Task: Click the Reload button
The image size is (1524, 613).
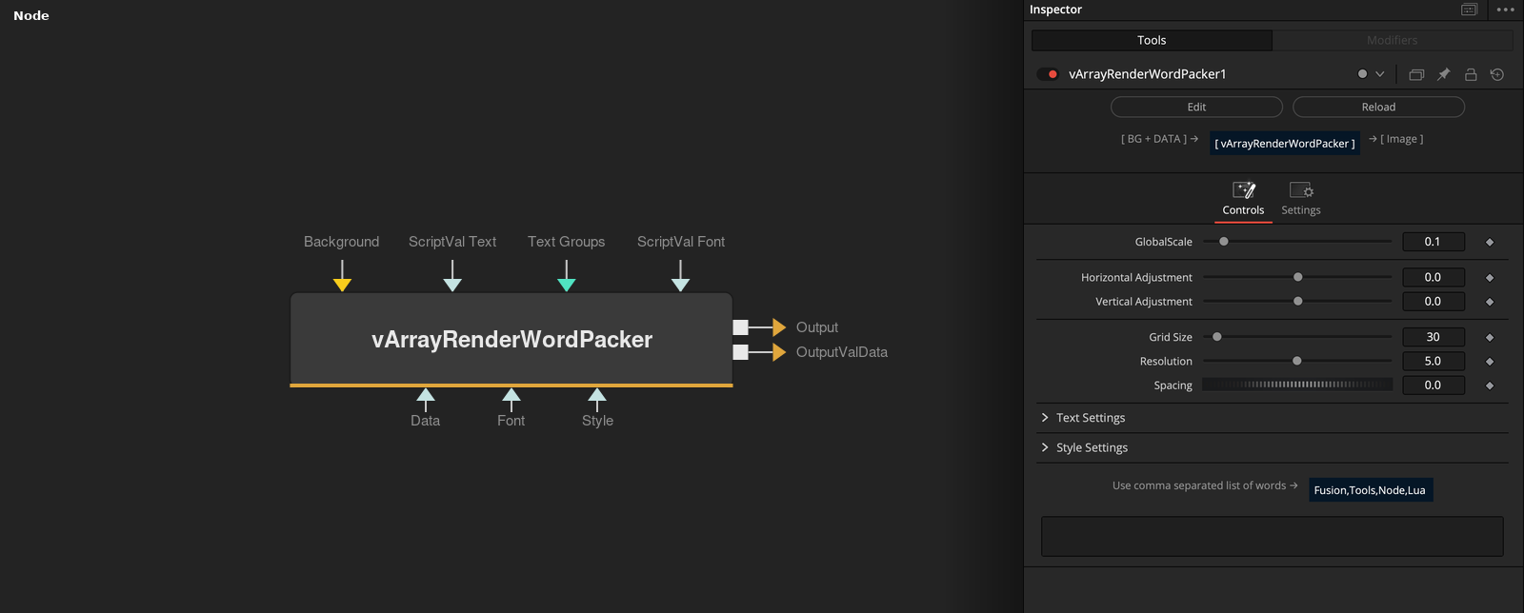Action: pos(1378,107)
